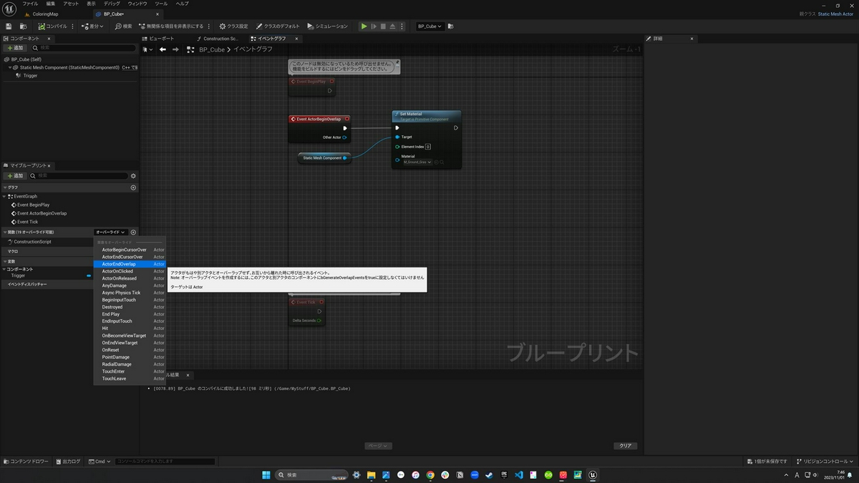The height and width of the screenshot is (483, 859).
Task: Click the Stop playback button
Action: tap(383, 26)
